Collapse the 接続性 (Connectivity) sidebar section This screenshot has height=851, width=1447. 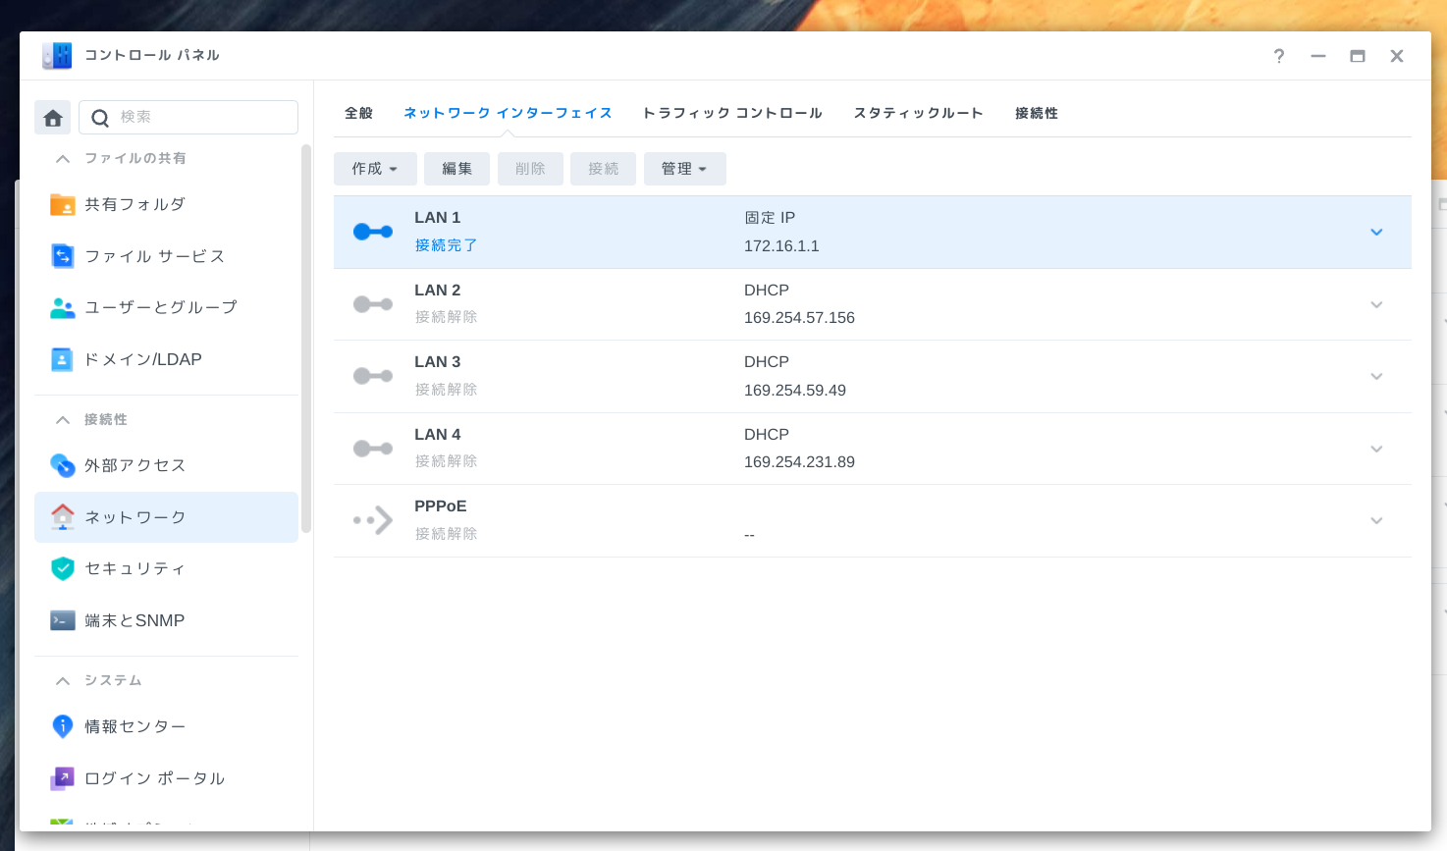63,420
